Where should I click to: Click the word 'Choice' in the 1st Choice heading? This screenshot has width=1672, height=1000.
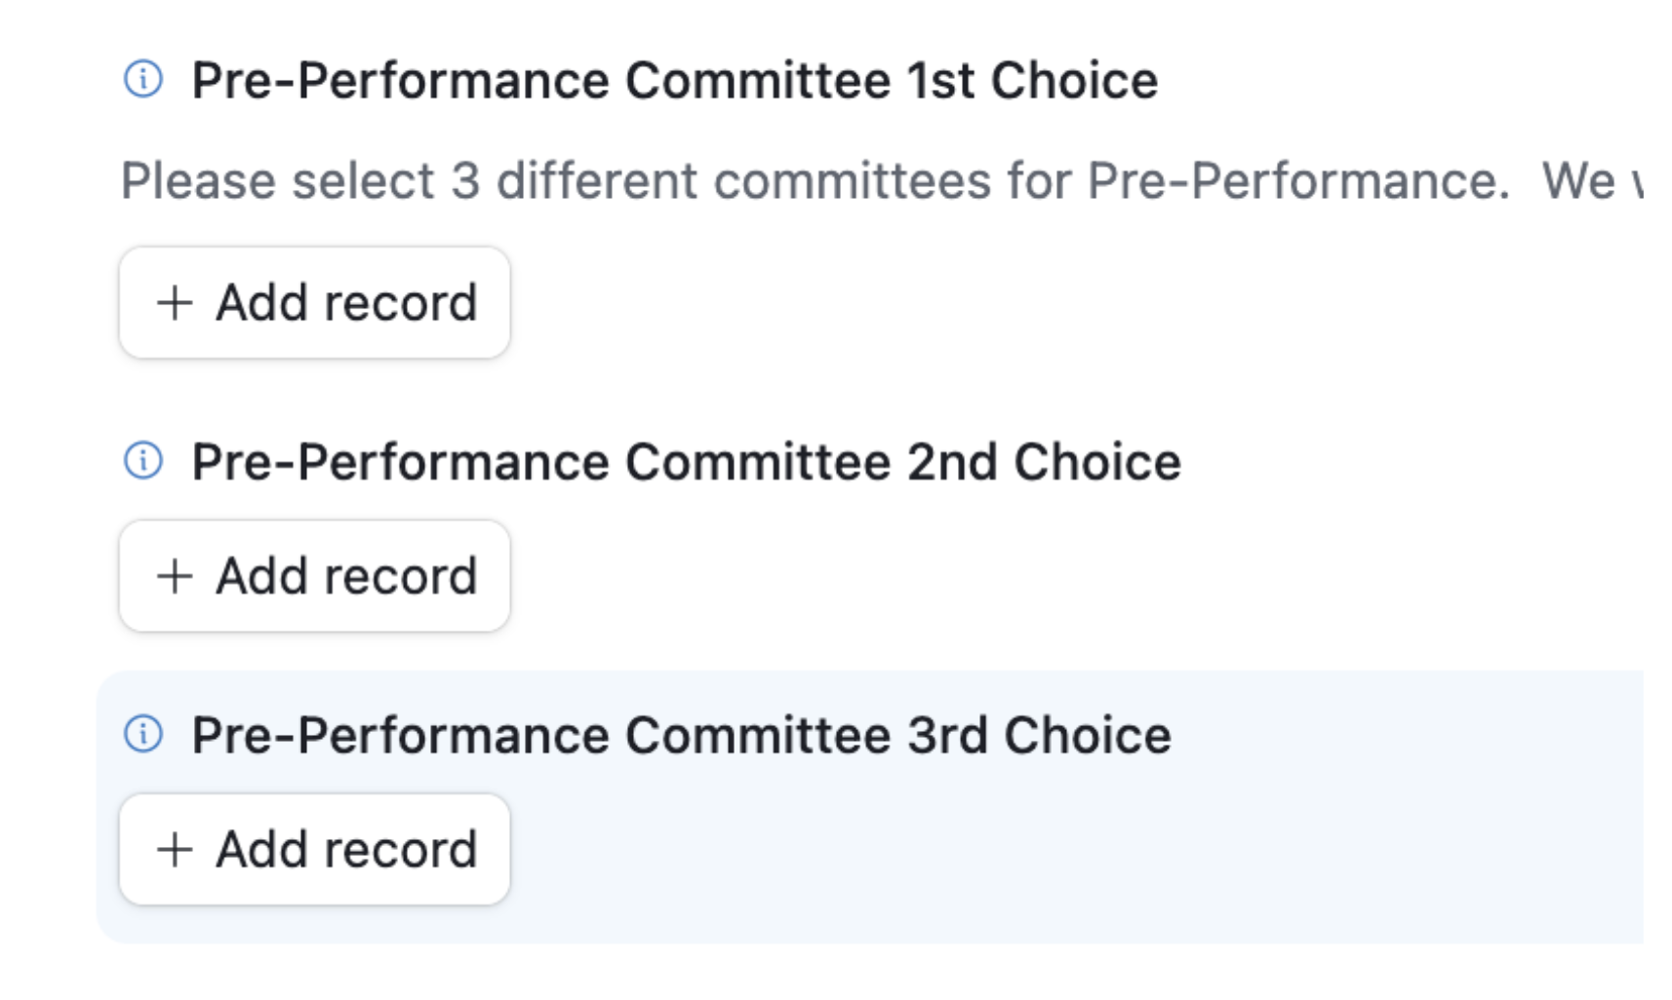click(x=1074, y=80)
